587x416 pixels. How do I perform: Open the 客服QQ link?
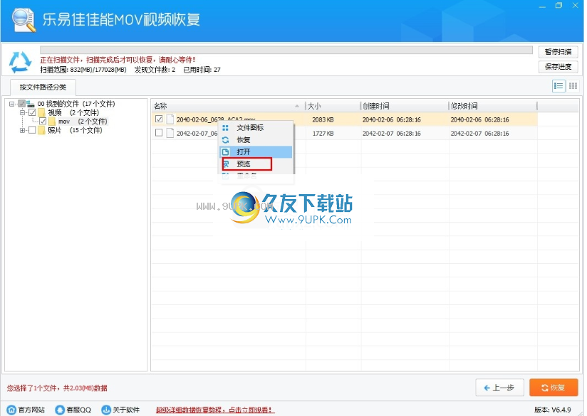pyautogui.click(x=79, y=410)
